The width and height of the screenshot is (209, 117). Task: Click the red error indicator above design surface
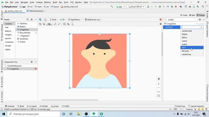(x=160, y=19)
